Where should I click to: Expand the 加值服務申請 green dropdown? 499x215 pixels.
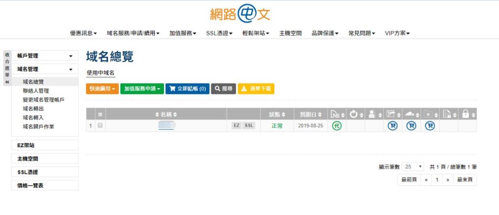click(142, 89)
